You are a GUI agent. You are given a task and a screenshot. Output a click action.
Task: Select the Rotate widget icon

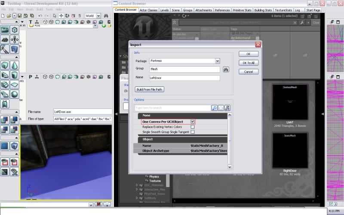tap(67, 16)
